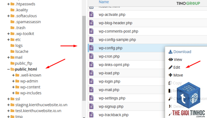This screenshot has height=118, width=207.
Task: Click the wp-trackback.php file icon
Action: pyautogui.click(x=91, y=115)
